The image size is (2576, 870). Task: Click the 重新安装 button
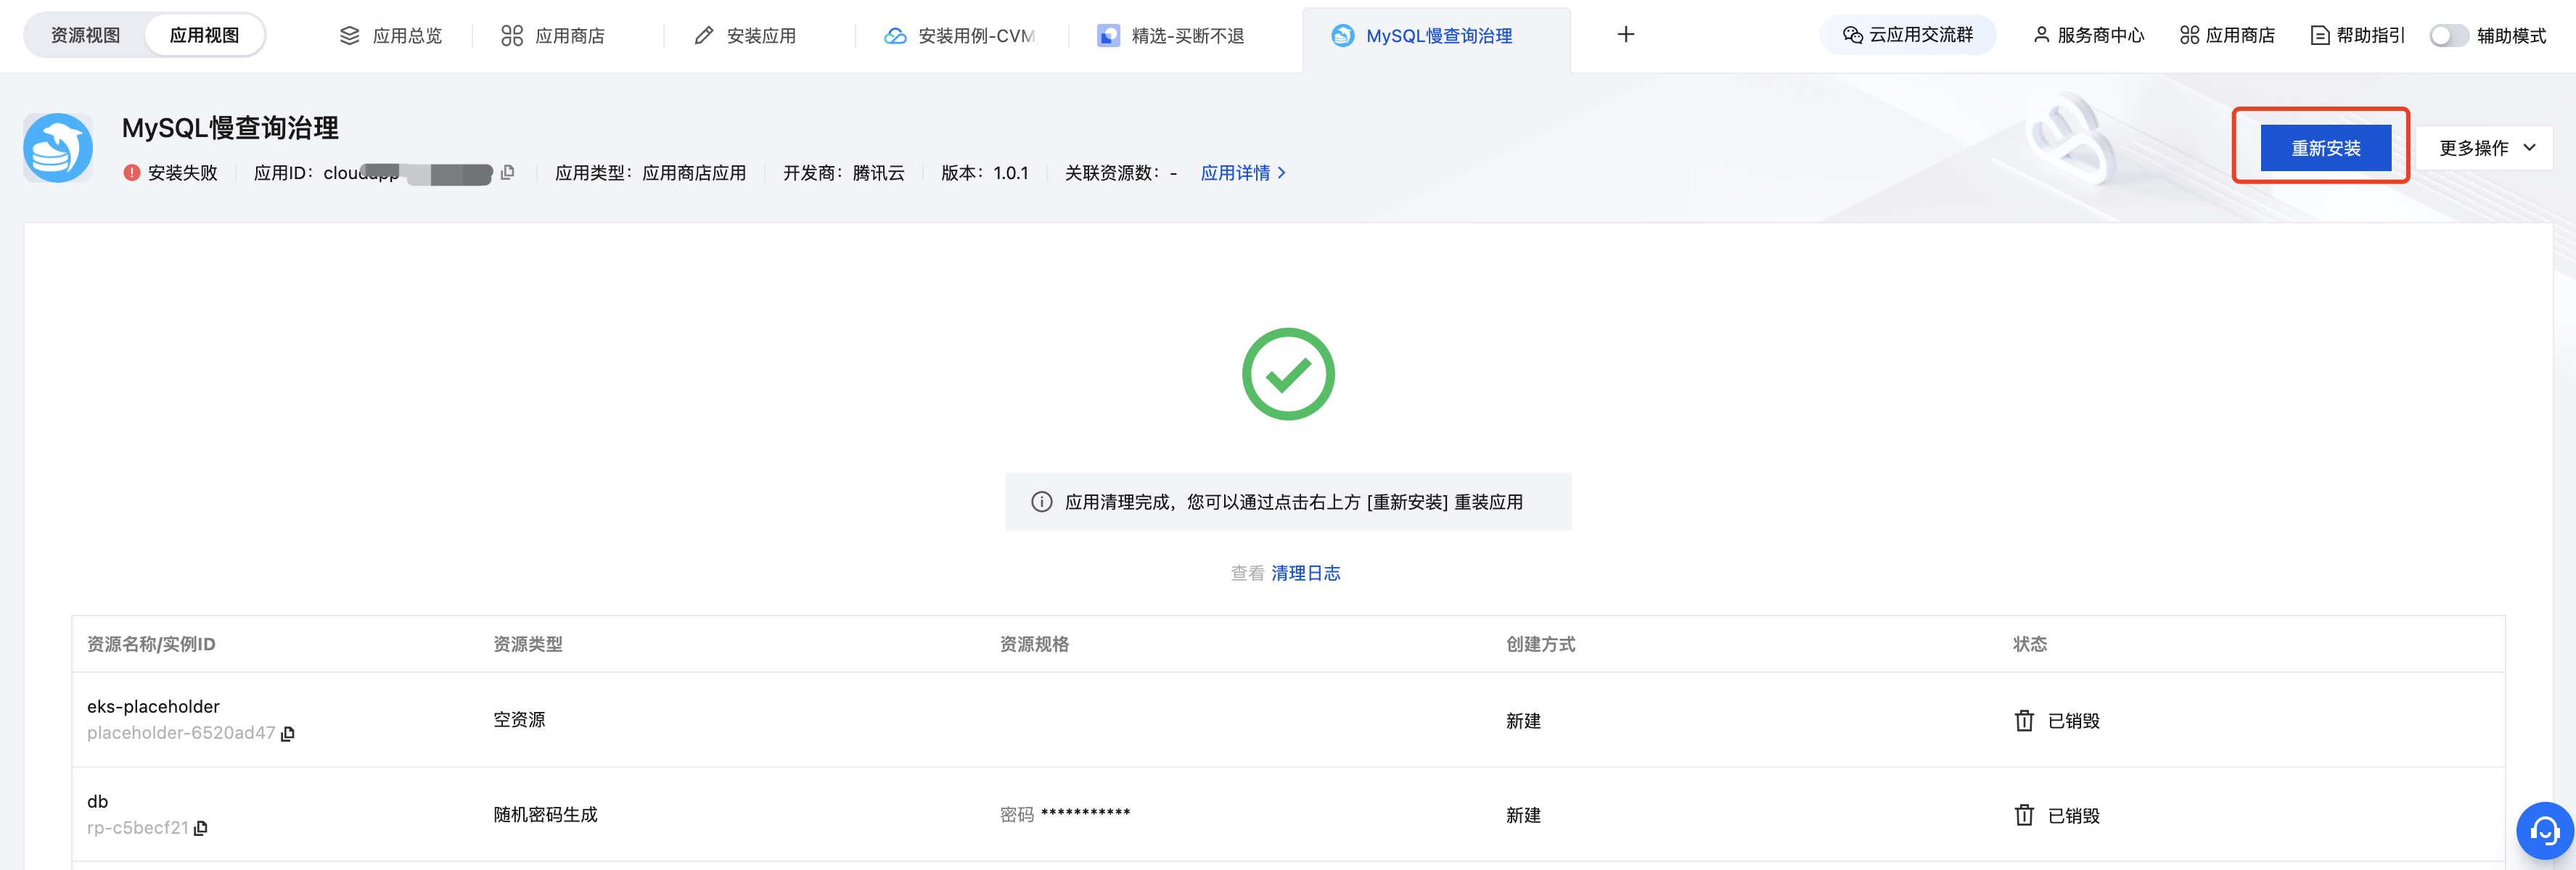pyautogui.click(x=2325, y=148)
